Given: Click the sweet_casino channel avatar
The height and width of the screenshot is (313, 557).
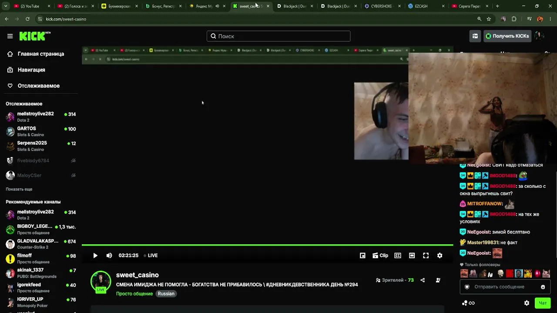Looking at the screenshot, I should pyautogui.click(x=101, y=282).
